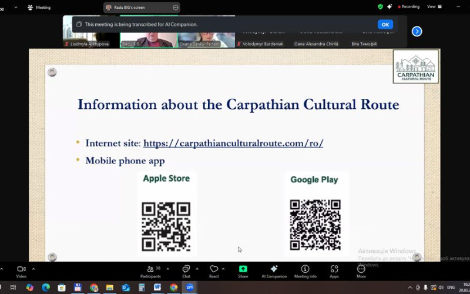Open the Participants panel
The width and height of the screenshot is (470, 294).
150,272
